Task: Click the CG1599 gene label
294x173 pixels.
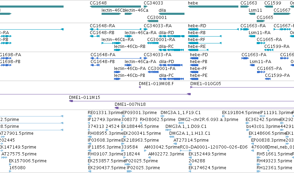Action: pos(273,3)
